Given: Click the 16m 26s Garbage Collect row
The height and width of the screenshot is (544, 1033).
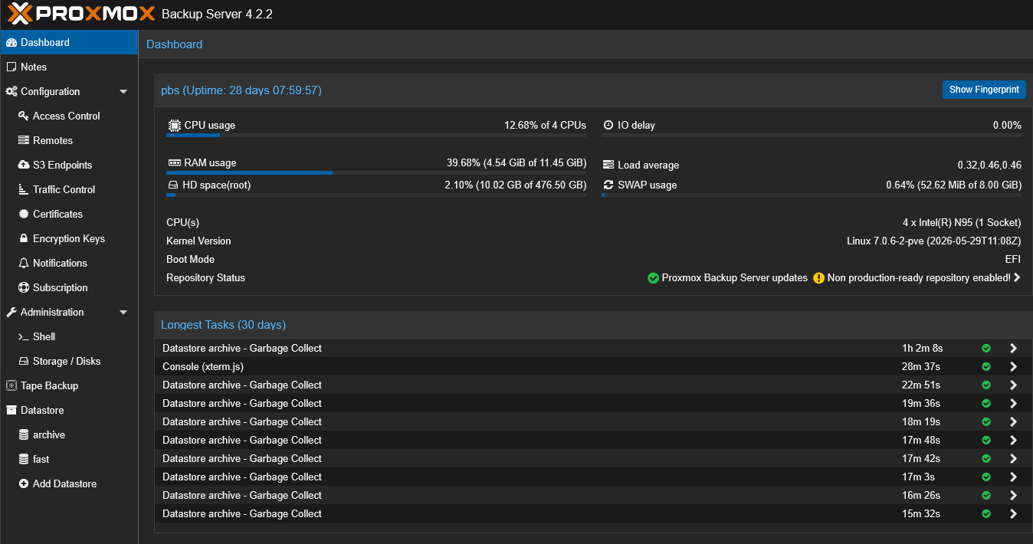Looking at the screenshot, I should [593, 496].
